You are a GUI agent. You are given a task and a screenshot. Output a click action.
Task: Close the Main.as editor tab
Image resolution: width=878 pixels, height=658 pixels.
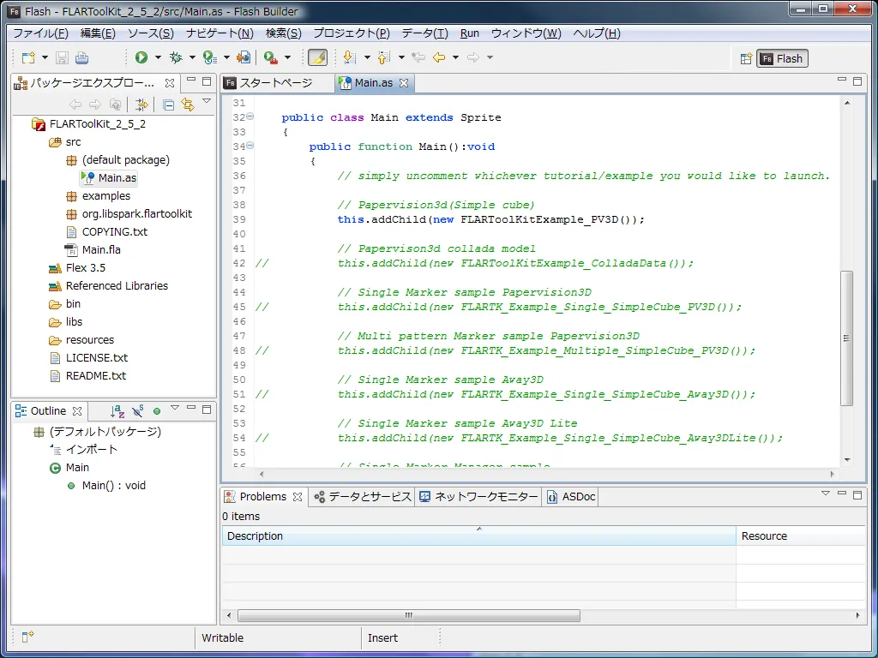point(404,83)
